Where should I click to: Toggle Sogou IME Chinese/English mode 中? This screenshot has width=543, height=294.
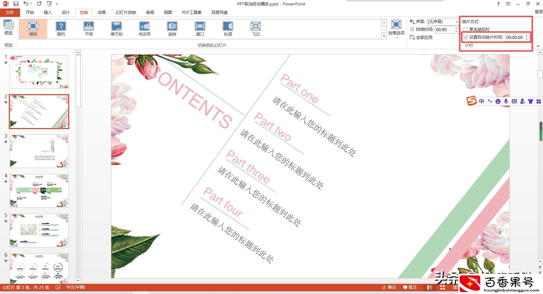point(482,101)
